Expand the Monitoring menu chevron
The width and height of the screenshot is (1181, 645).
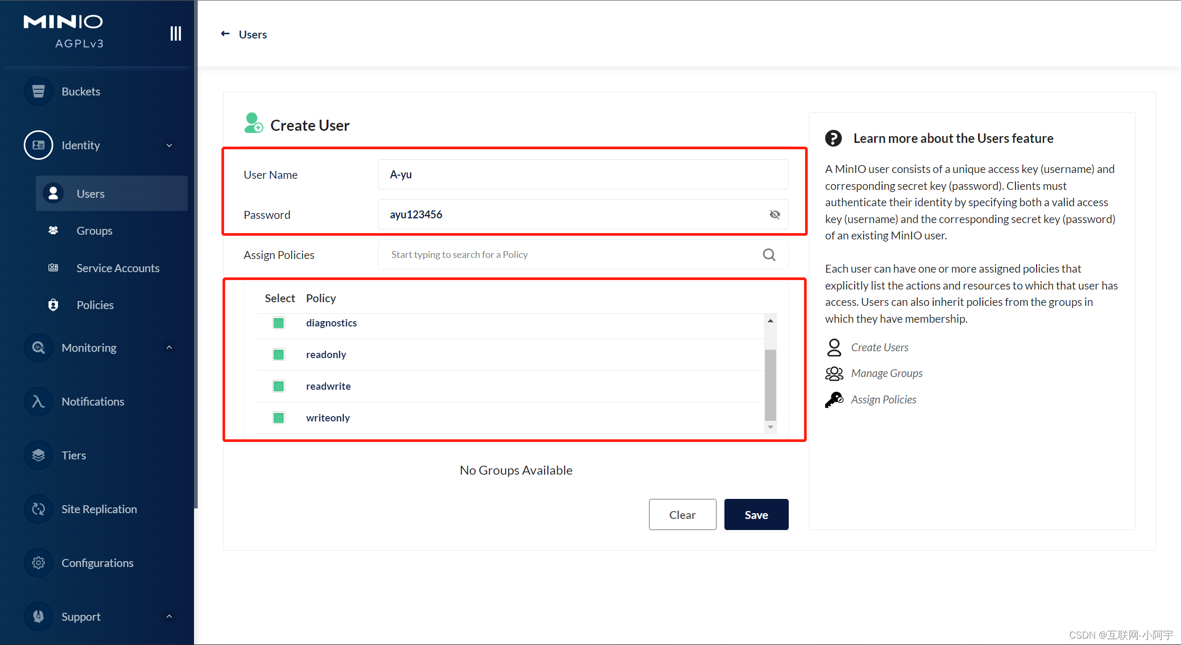[169, 348]
